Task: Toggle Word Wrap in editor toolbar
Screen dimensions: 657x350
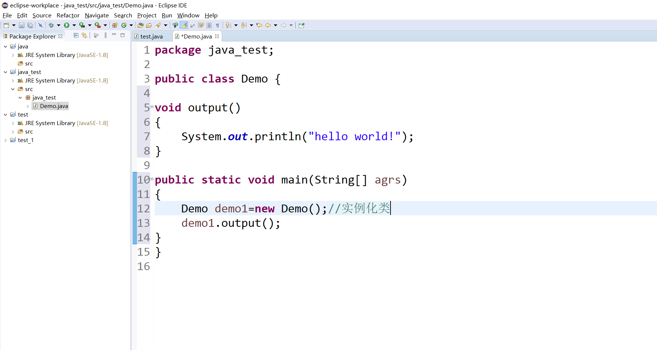Action: (x=201, y=25)
